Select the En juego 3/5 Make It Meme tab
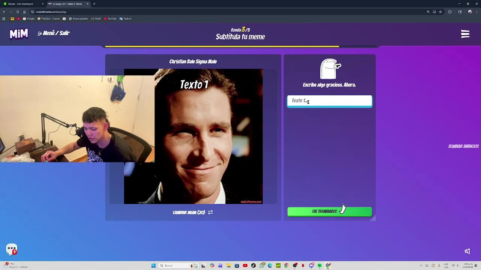This screenshot has height=270, width=481. (68, 4)
